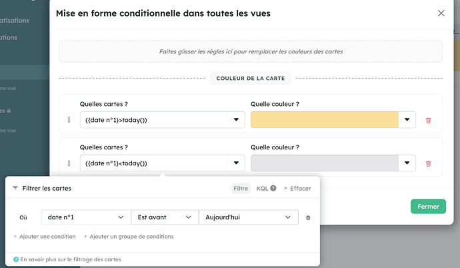The image size is (460, 268).
Task: Switch to KQL mode tab
Action: pos(262,189)
